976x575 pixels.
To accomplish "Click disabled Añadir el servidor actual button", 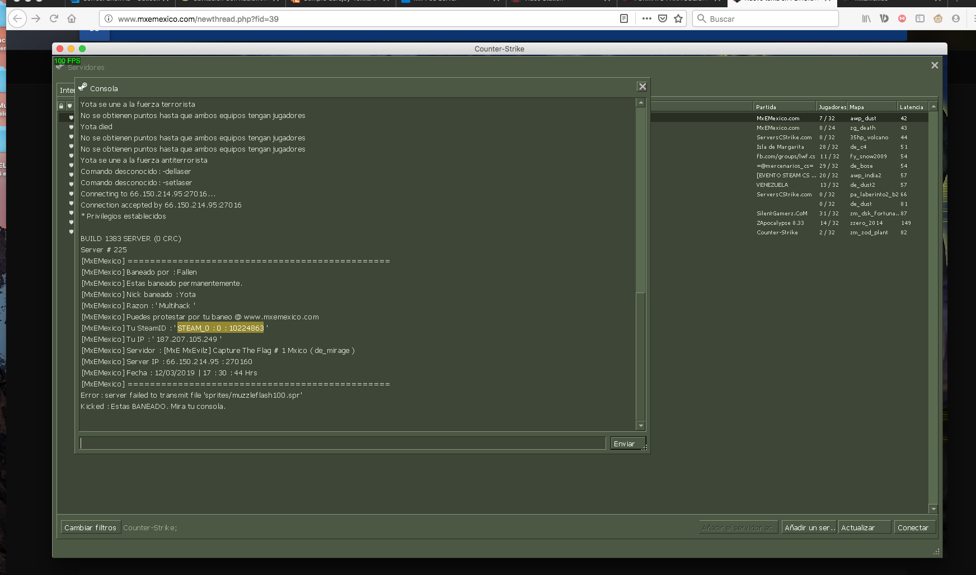I will pyautogui.click(x=739, y=527).
